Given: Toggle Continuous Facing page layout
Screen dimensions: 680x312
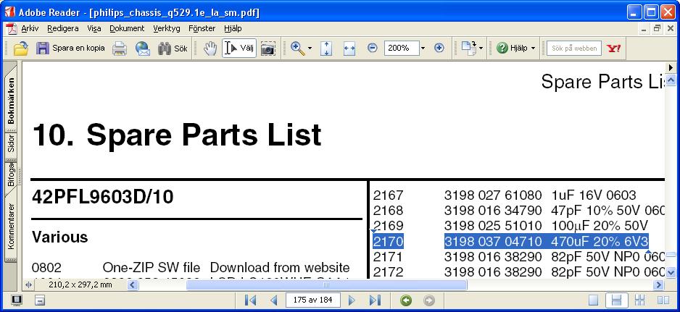Looking at the screenshot, I should click(640, 300).
